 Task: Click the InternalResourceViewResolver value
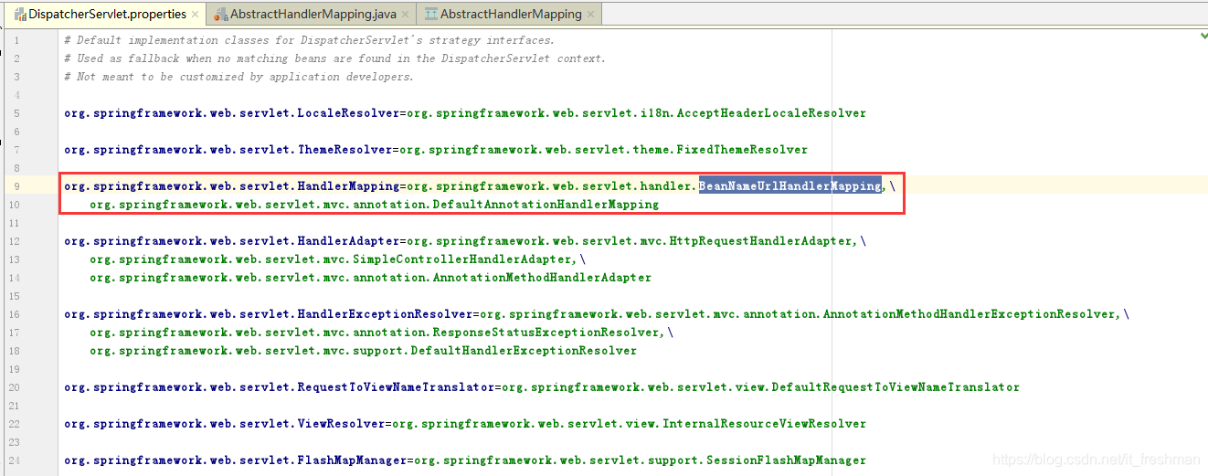tap(630, 423)
